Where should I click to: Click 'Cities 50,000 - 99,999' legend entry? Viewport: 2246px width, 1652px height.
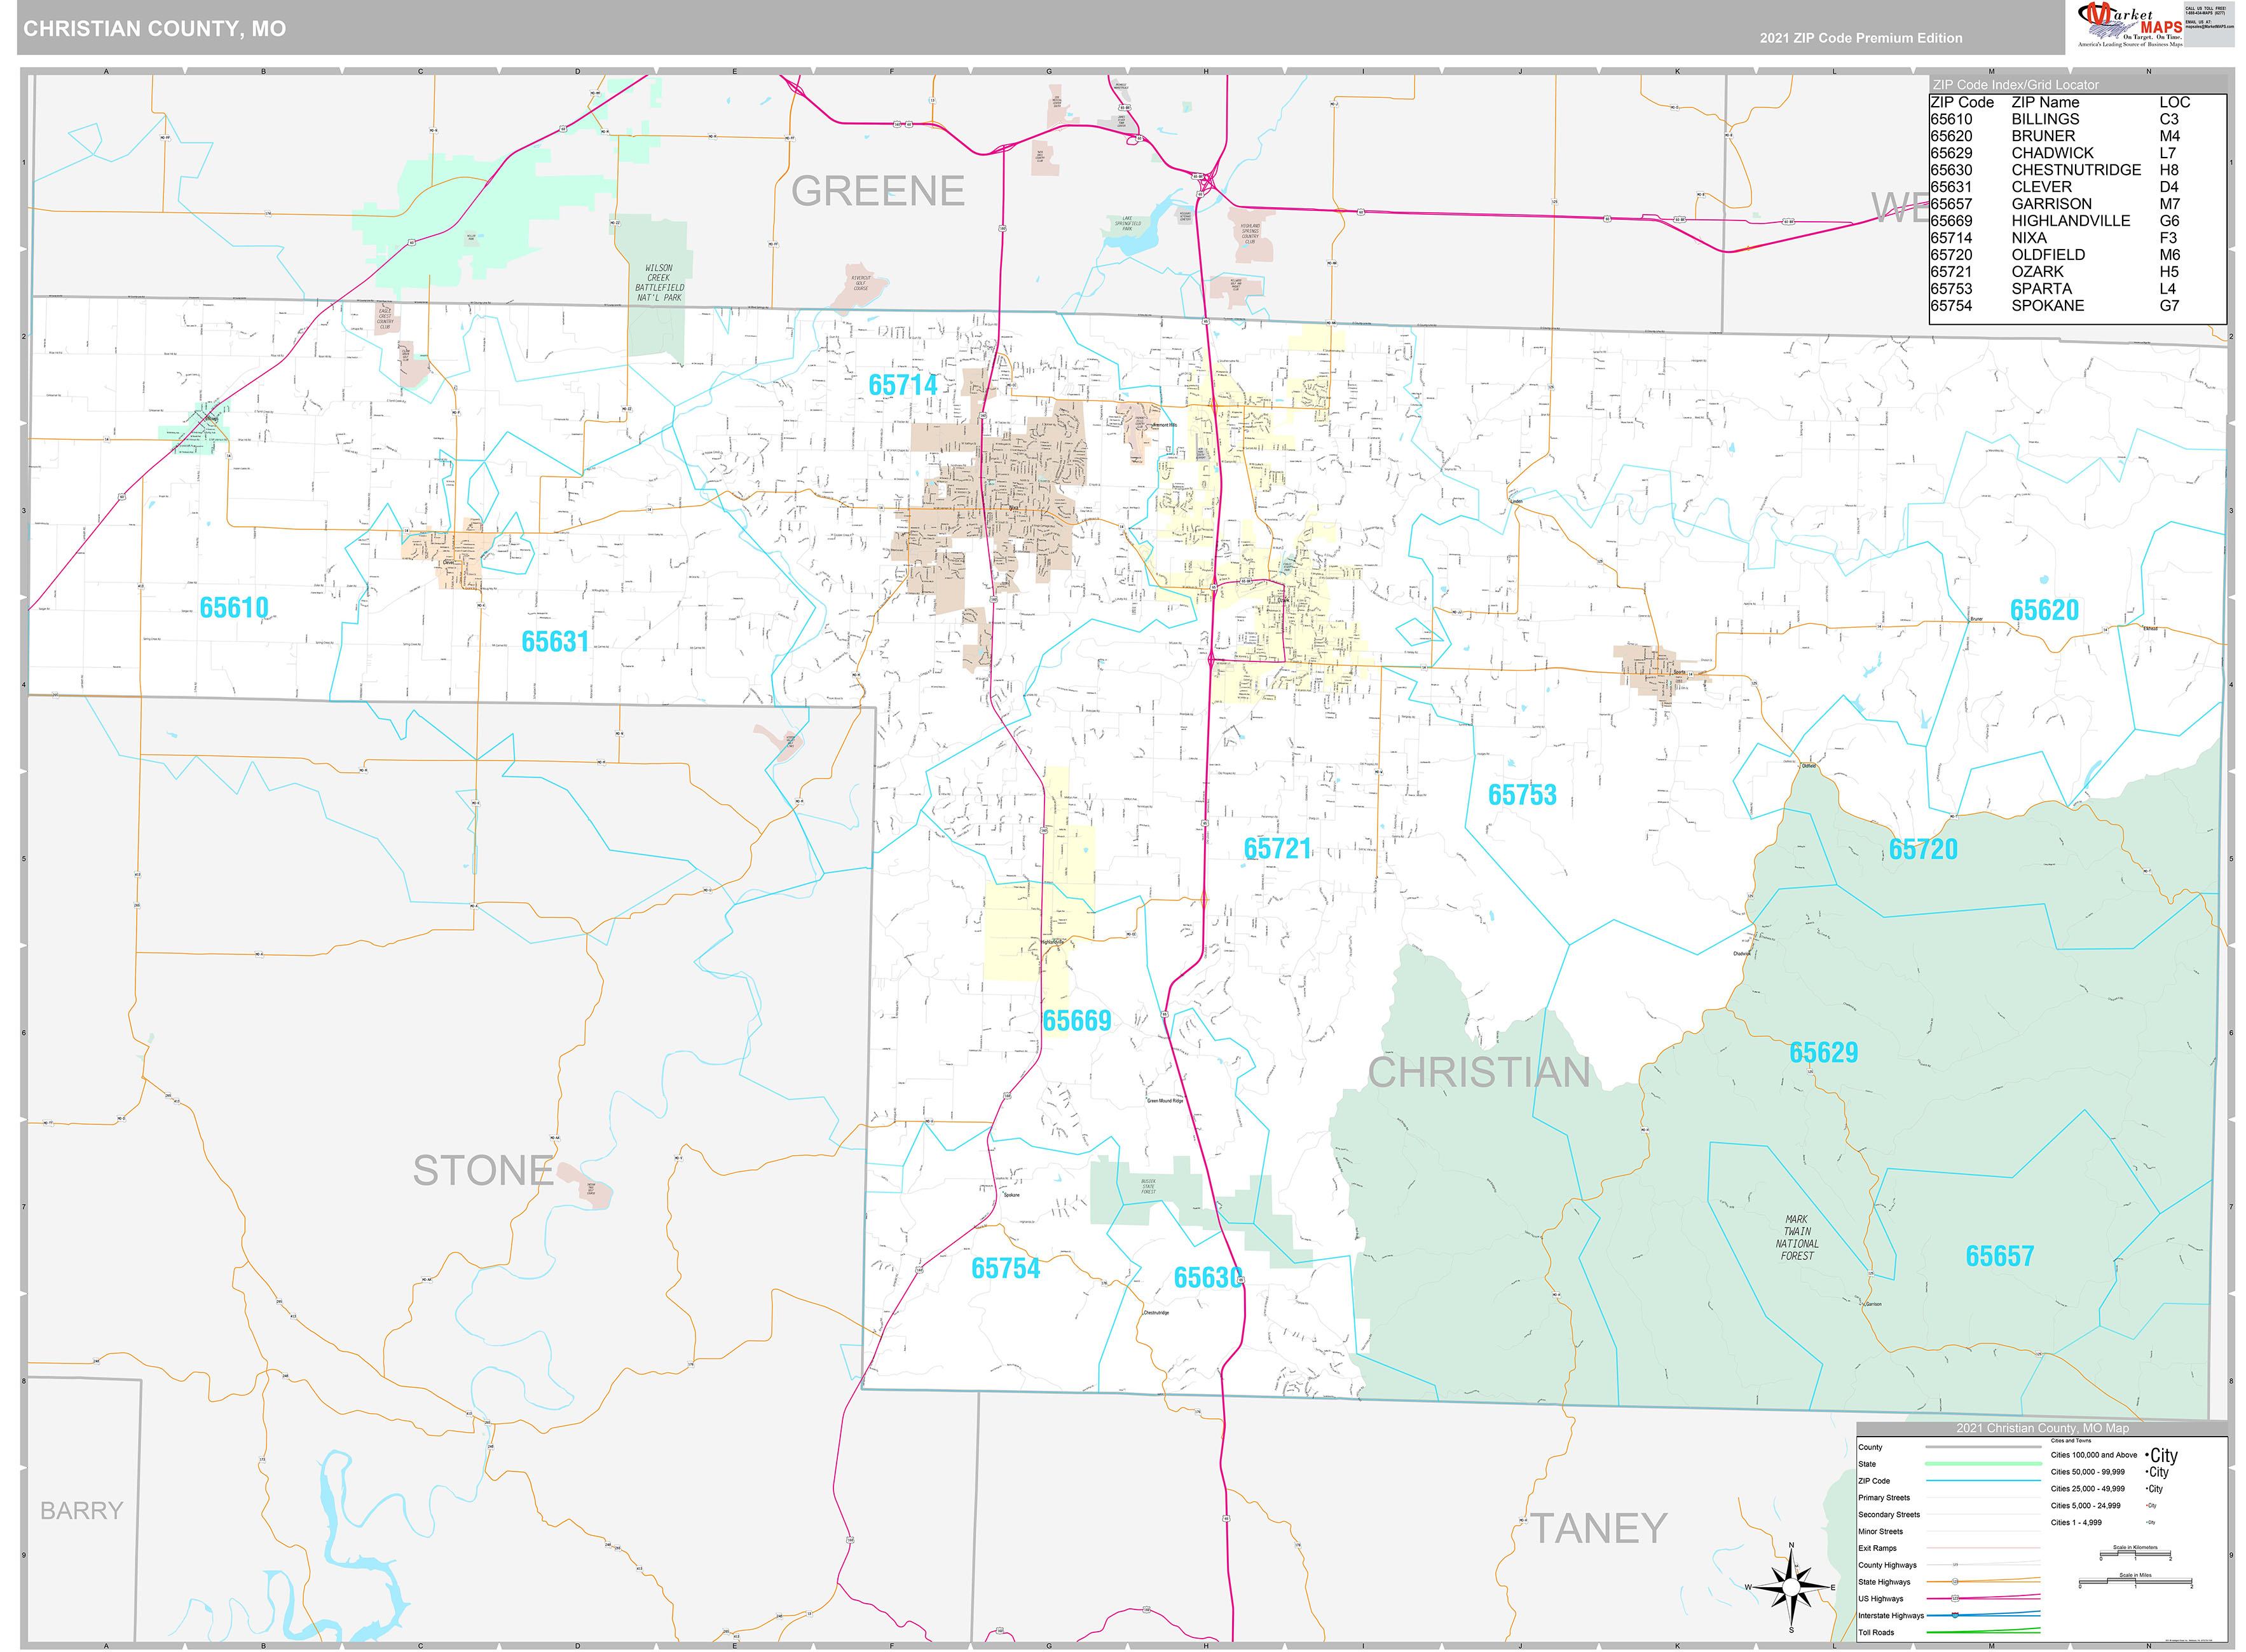2088,1473
